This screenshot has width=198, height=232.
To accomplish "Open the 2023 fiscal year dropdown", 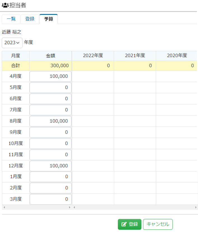I will [12, 43].
